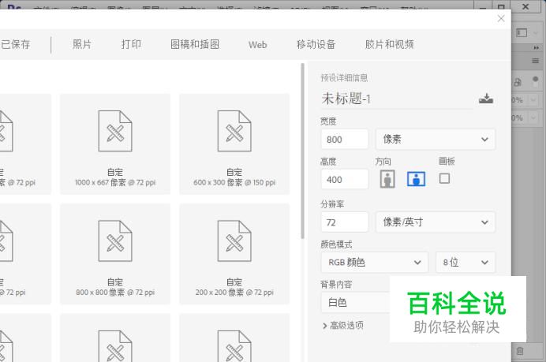Click the height field showing 400
Screen dimensions: 546x362
pyautogui.click(x=344, y=179)
